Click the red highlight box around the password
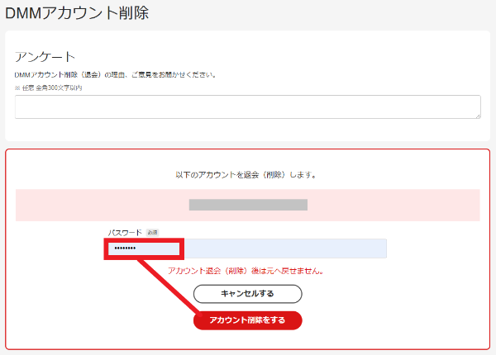 click(x=144, y=240)
